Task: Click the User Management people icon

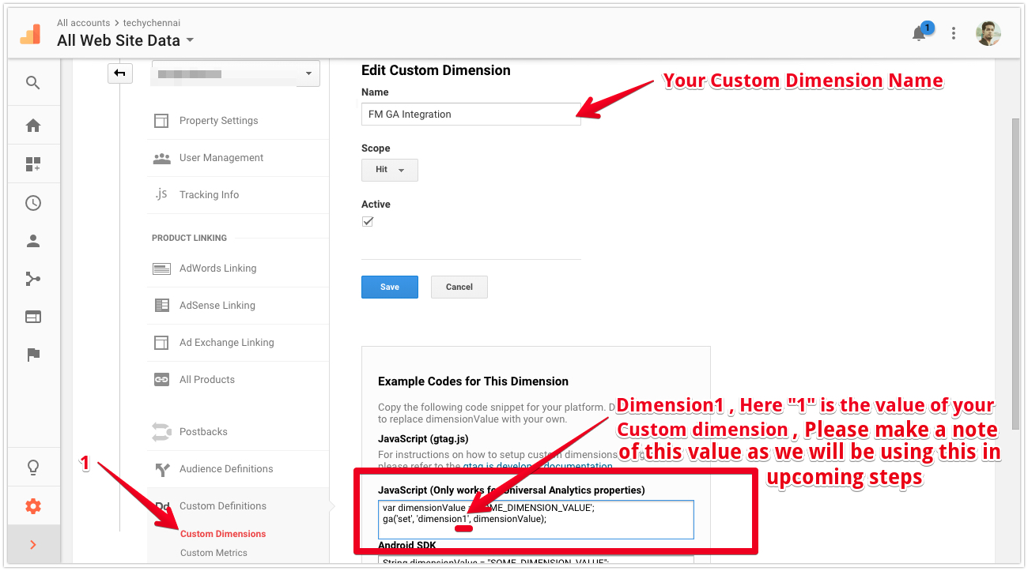Action: [x=161, y=158]
